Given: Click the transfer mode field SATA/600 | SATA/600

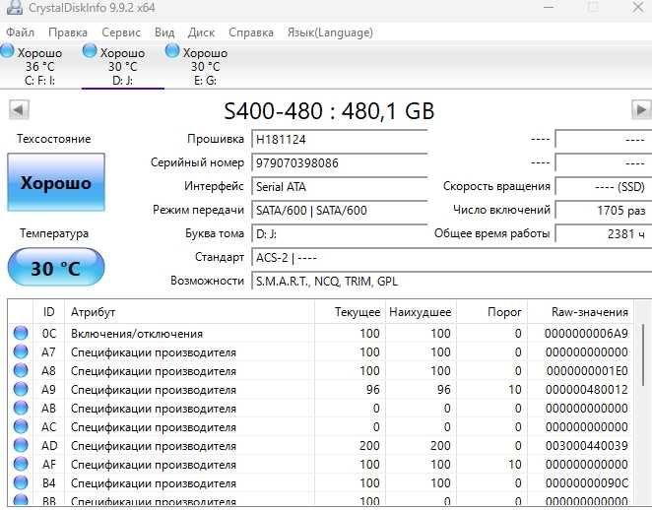Looking at the screenshot, I should (x=340, y=211).
